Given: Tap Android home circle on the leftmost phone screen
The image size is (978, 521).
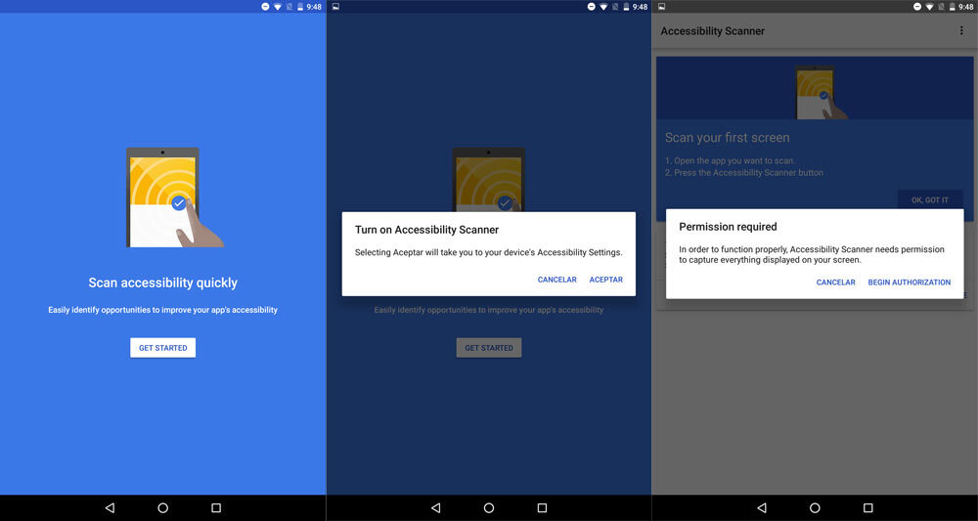Looking at the screenshot, I should [163, 508].
